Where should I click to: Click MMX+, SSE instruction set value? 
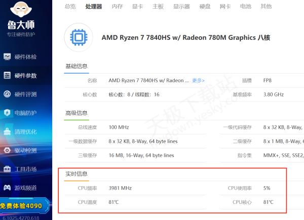coord(283,155)
